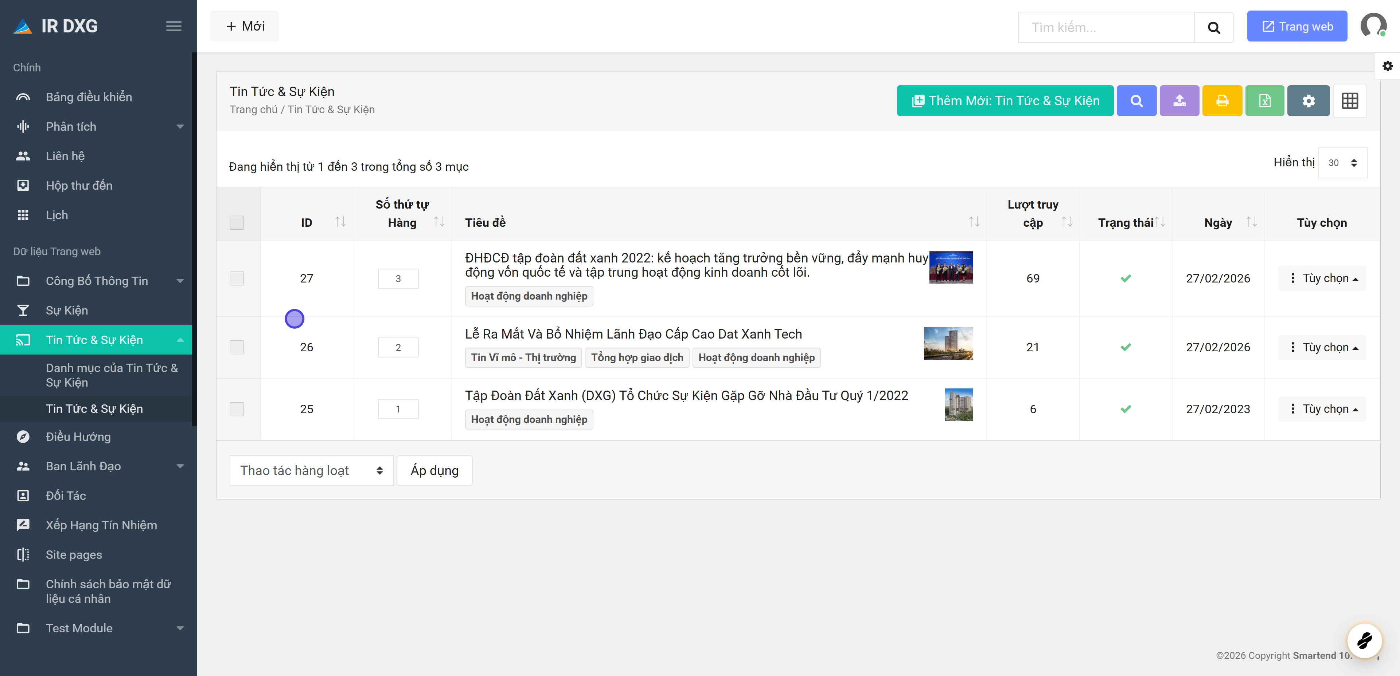Sort table by ID column
The height and width of the screenshot is (676, 1400).
(x=340, y=222)
